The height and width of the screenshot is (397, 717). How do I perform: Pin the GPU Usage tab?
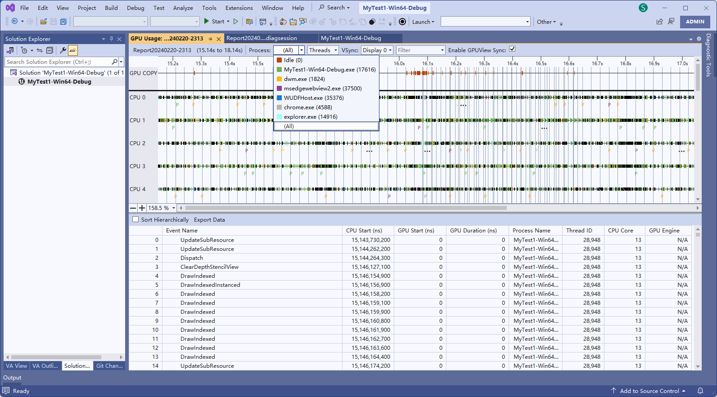(210, 39)
